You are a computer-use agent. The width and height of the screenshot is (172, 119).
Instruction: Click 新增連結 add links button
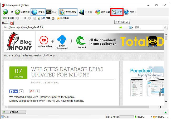point(22,12)
